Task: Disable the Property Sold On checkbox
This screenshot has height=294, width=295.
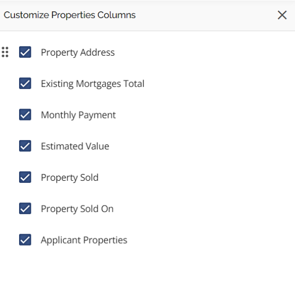Action: point(25,209)
